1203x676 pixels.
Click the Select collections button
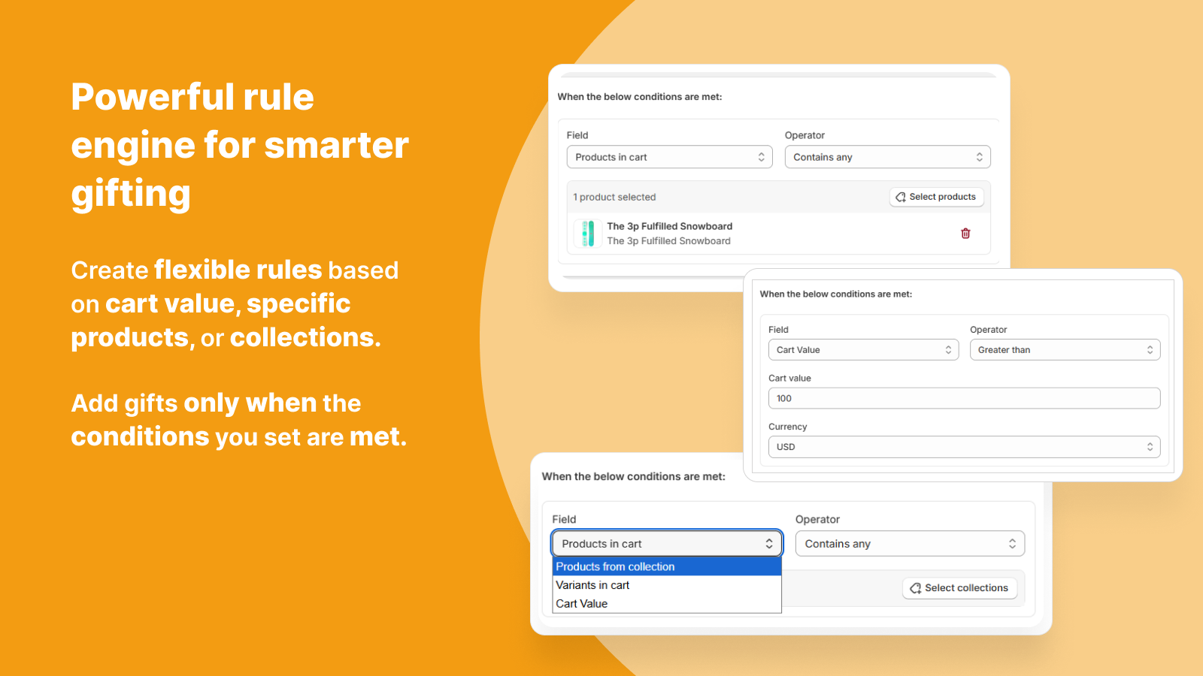click(959, 588)
